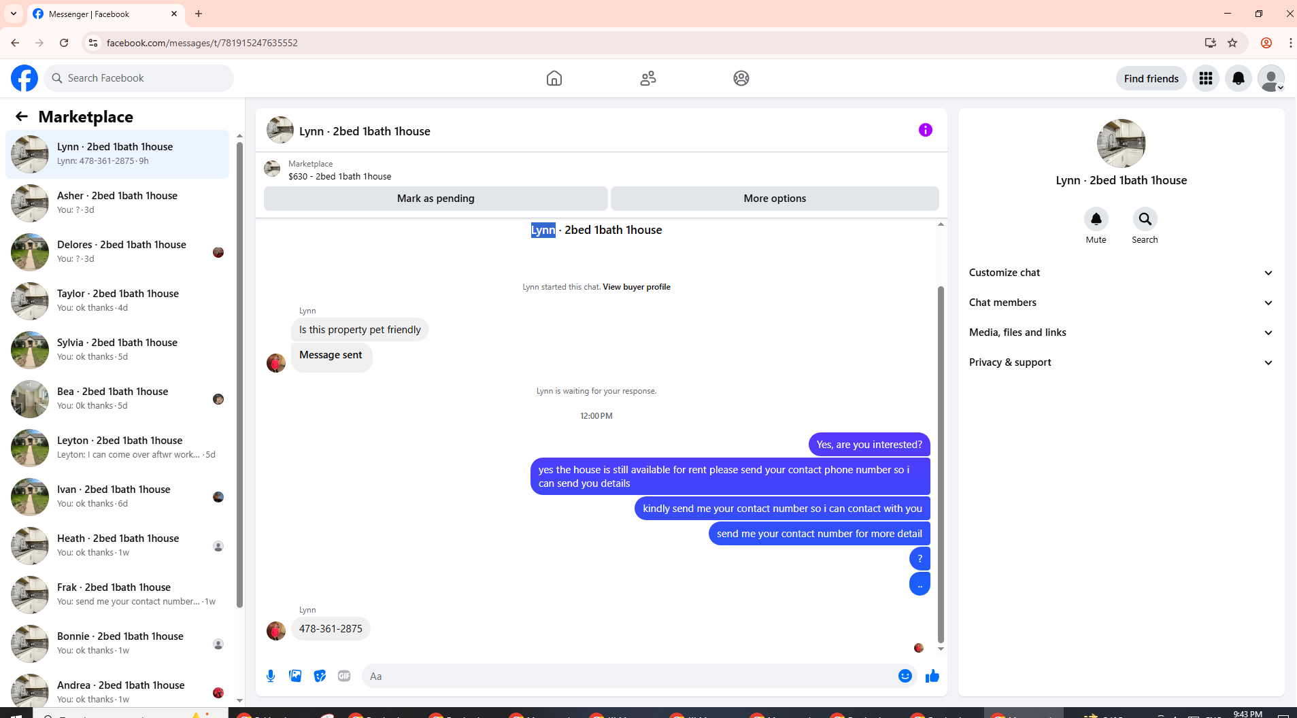Attach a photo using the image icon

pyautogui.click(x=295, y=676)
